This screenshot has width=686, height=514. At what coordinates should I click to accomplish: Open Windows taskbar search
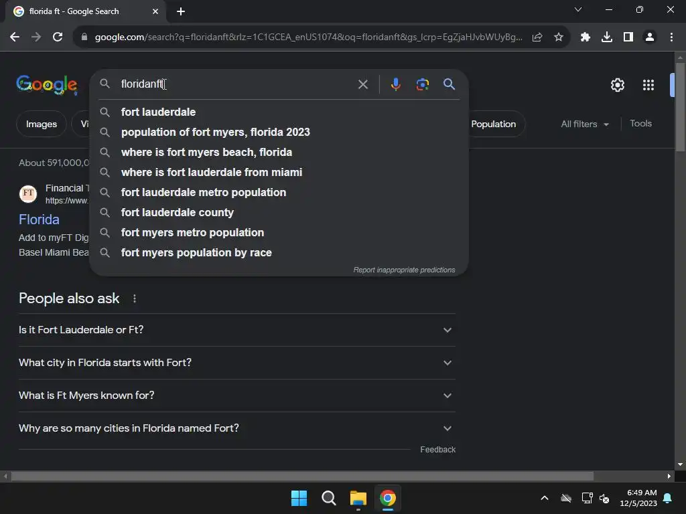coord(328,498)
